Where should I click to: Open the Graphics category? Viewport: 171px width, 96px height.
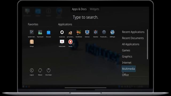(x=127, y=57)
